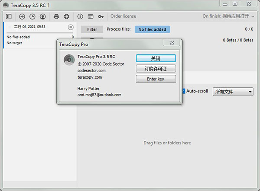The width and height of the screenshot is (260, 191).
Task: Click the user profile circle icon
Action: [x=42, y=16]
